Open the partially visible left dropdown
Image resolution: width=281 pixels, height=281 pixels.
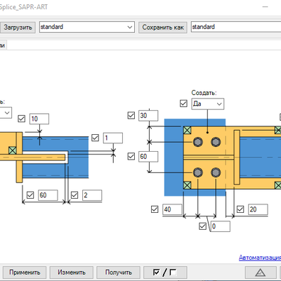[x=5, y=112]
